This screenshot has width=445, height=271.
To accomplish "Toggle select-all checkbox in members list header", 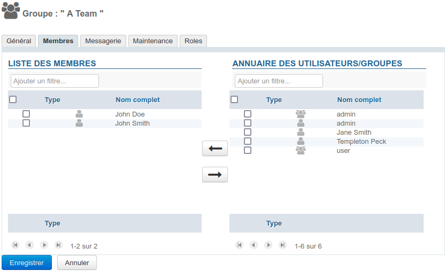I will [13, 99].
